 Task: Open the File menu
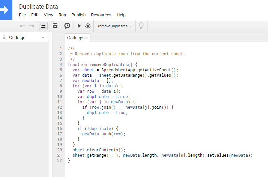(22, 15)
